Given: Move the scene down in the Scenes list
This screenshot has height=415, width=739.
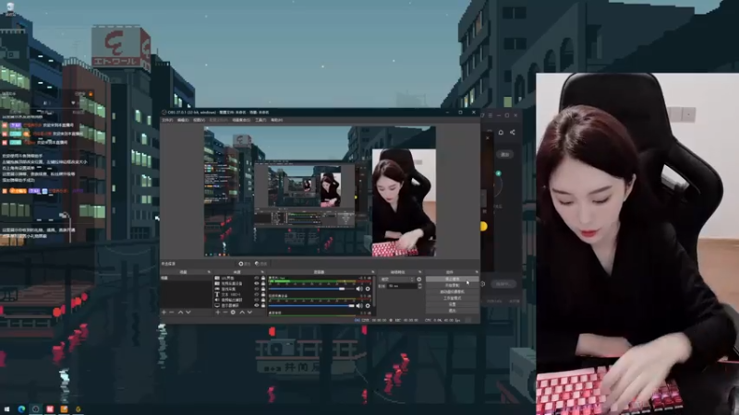Looking at the screenshot, I should [x=188, y=313].
